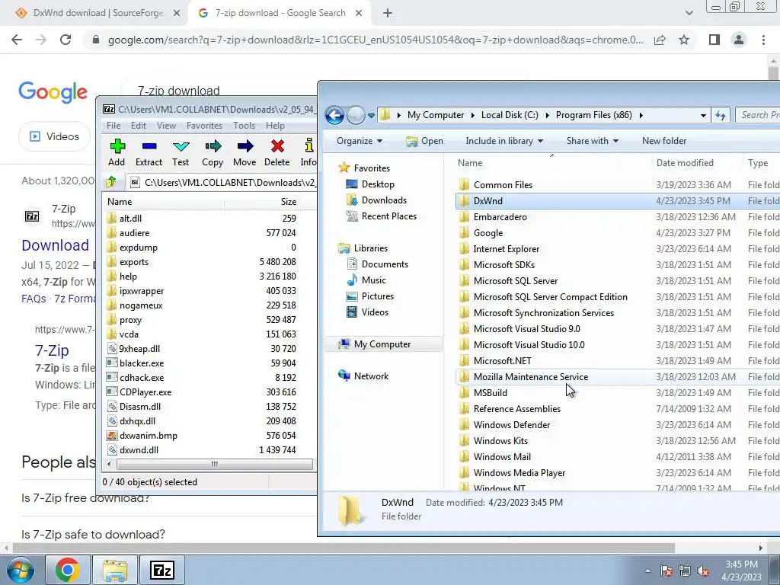Go back in Chrome browser
Image resolution: width=780 pixels, height=585 pixels.
pyautogui.click(x=17, y=40)
